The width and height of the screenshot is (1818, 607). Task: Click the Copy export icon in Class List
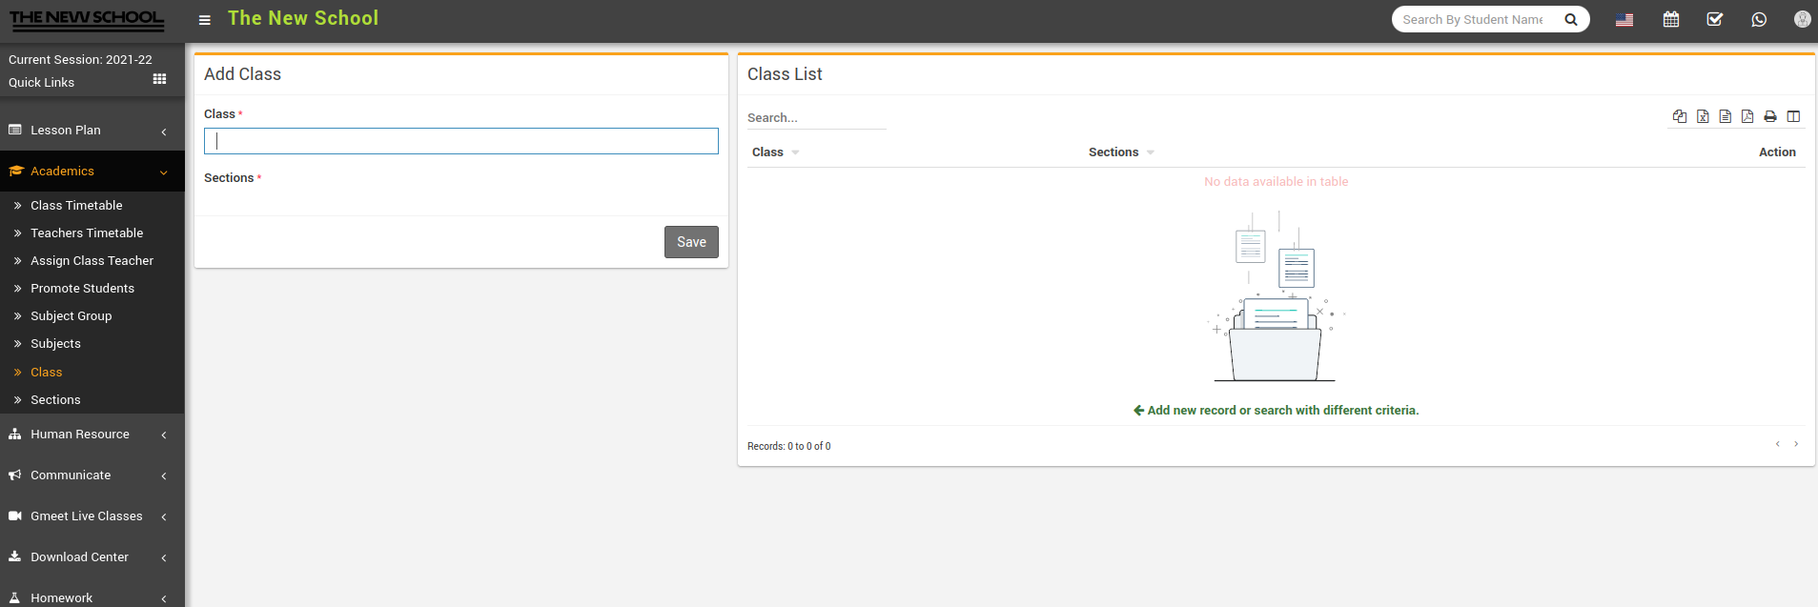[x=1680, y=116]
